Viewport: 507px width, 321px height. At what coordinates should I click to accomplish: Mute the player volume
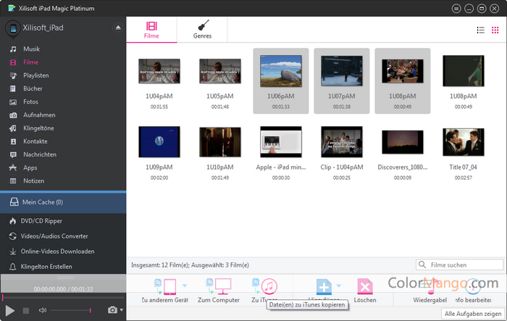(43, 310)
